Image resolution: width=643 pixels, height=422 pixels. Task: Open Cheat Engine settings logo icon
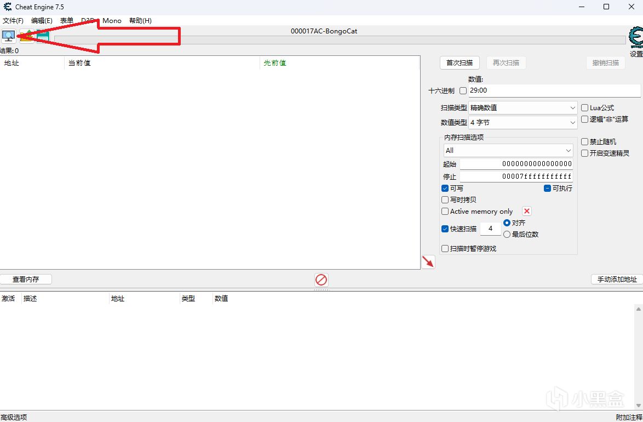(x=636, y=38)
